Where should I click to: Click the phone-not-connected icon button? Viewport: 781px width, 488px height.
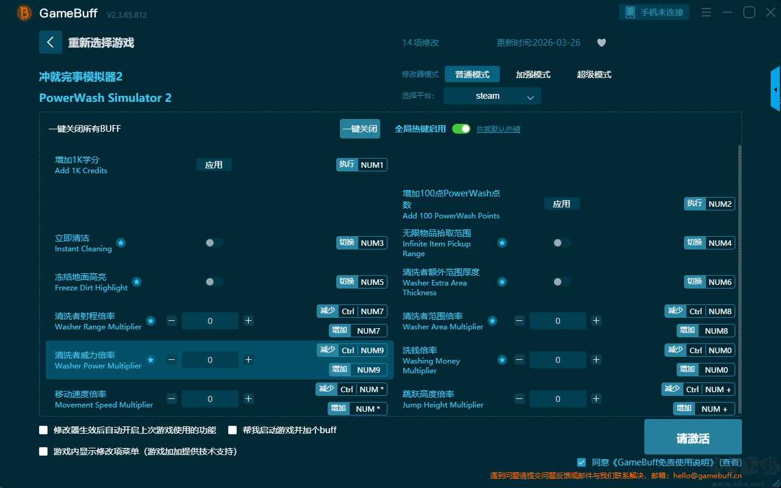tap(655, 12)
